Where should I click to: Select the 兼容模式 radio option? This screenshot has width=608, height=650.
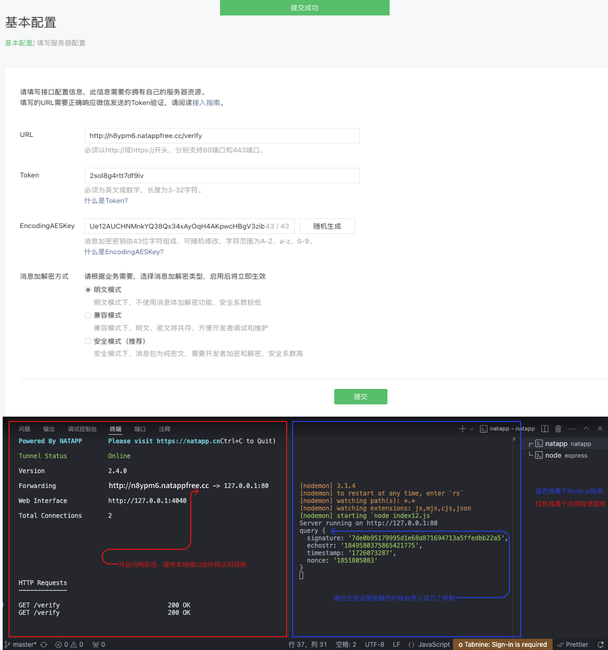(88, 315)
